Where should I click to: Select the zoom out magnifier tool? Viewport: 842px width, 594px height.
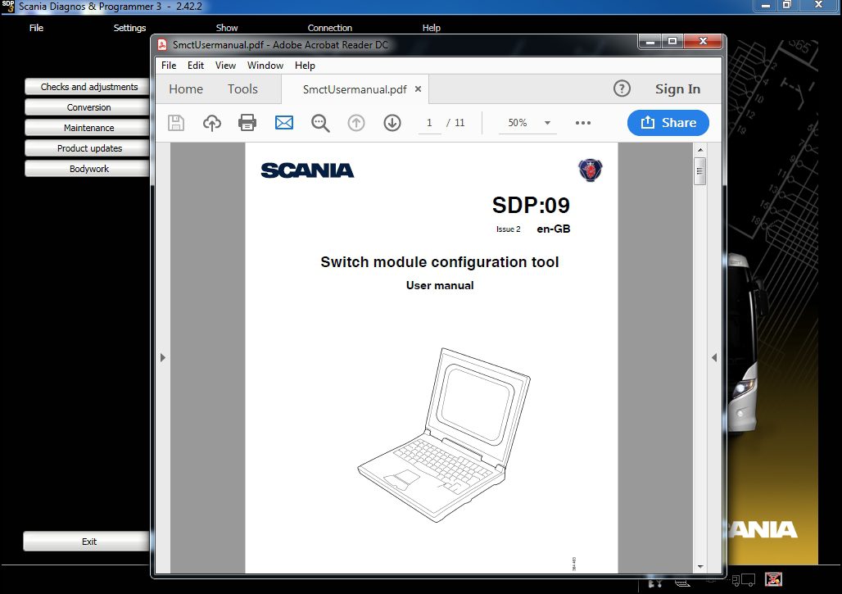click(x=319, y=122)
